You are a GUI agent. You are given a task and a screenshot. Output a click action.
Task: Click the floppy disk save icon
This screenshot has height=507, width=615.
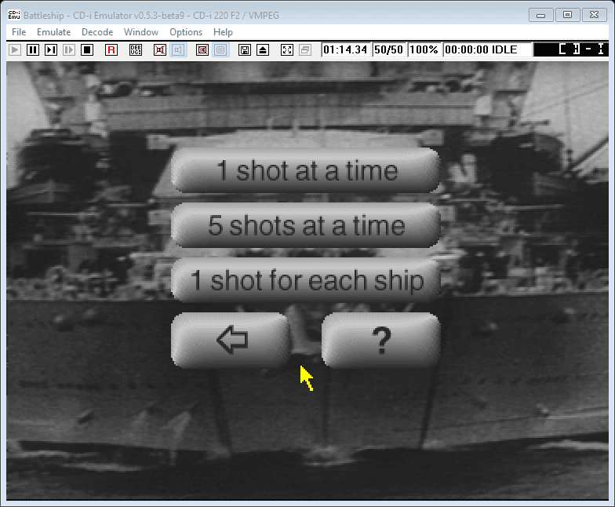(x=245, y=49)
